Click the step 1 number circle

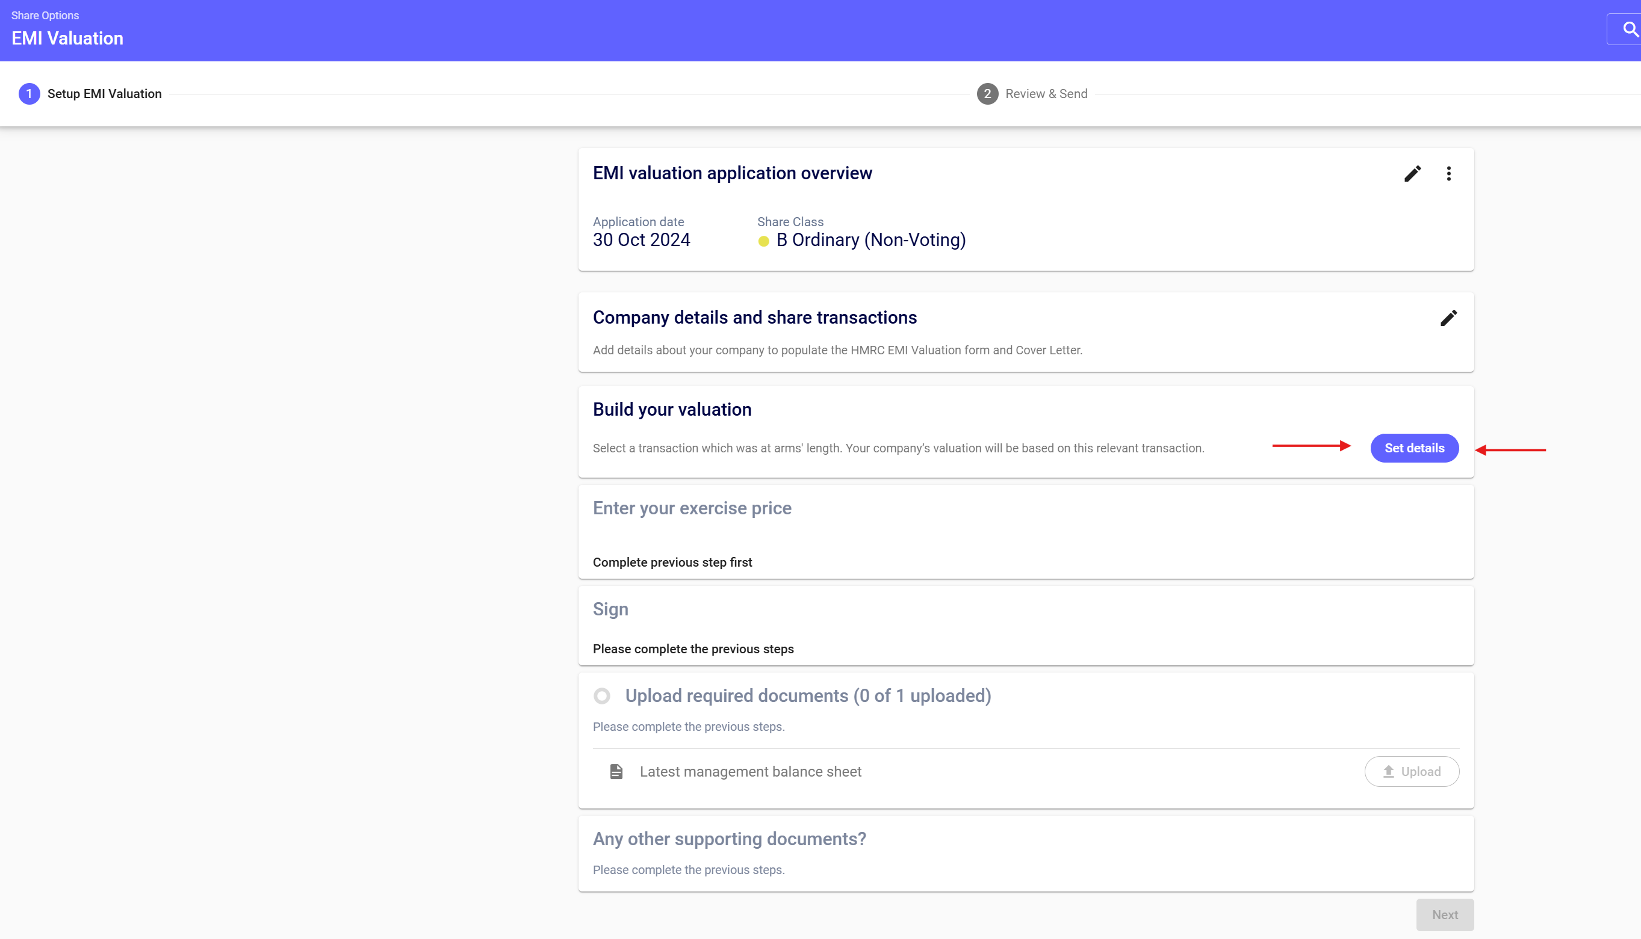click(x=29, y=94)
